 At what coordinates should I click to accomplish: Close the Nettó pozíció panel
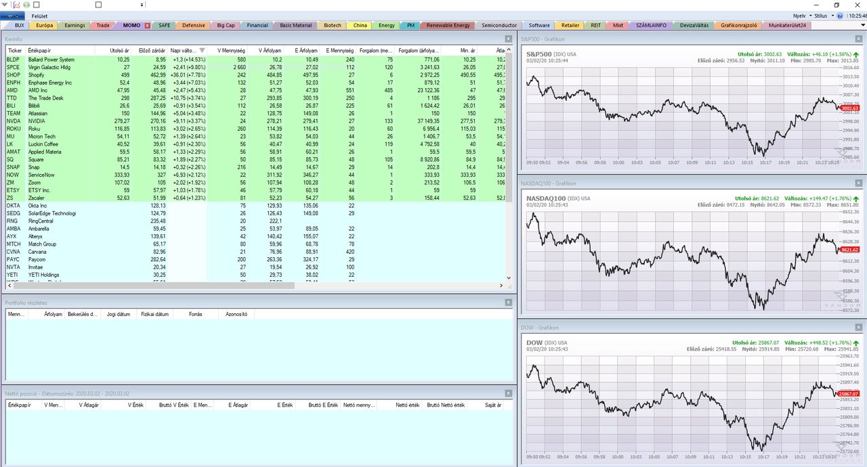pos(508,393)
